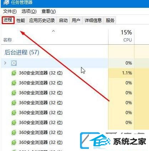Select the 1.1% CPU usage cell
This screenshot has height=151, width=149.
coord(121,73)
